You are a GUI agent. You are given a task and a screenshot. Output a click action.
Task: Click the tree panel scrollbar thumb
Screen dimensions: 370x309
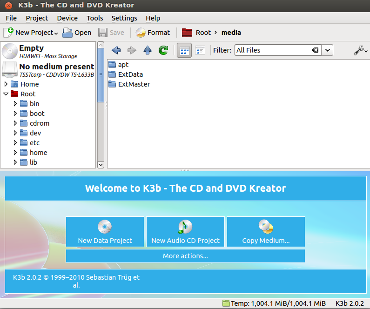coord(101,75)
